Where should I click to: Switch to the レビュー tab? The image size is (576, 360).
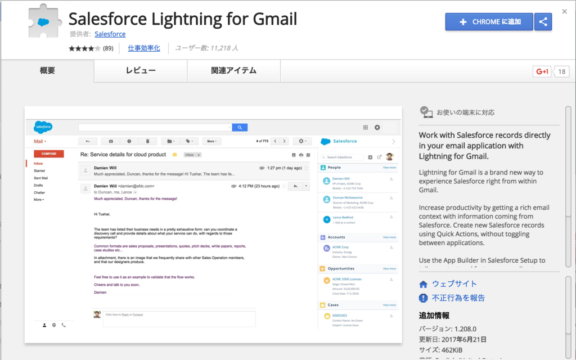pos(141,70)
